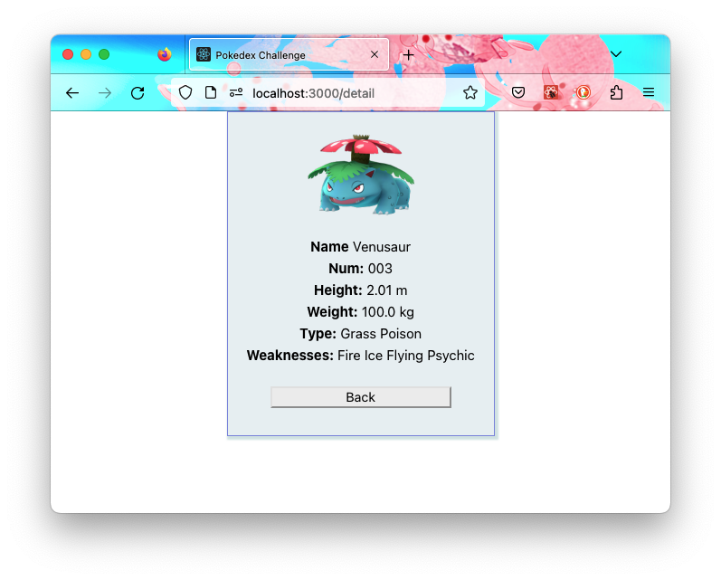The width and height of the screenshot is (721, 580).
Task: Click the Weight: 100.0 kg text
Action: (360, 312)
